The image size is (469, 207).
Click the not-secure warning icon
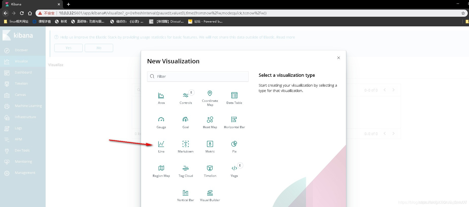(40, 13)
